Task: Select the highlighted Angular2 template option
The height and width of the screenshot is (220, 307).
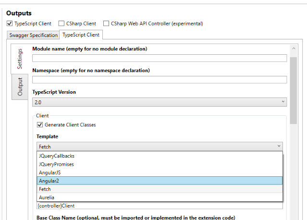Action: [x=160, y=181]
